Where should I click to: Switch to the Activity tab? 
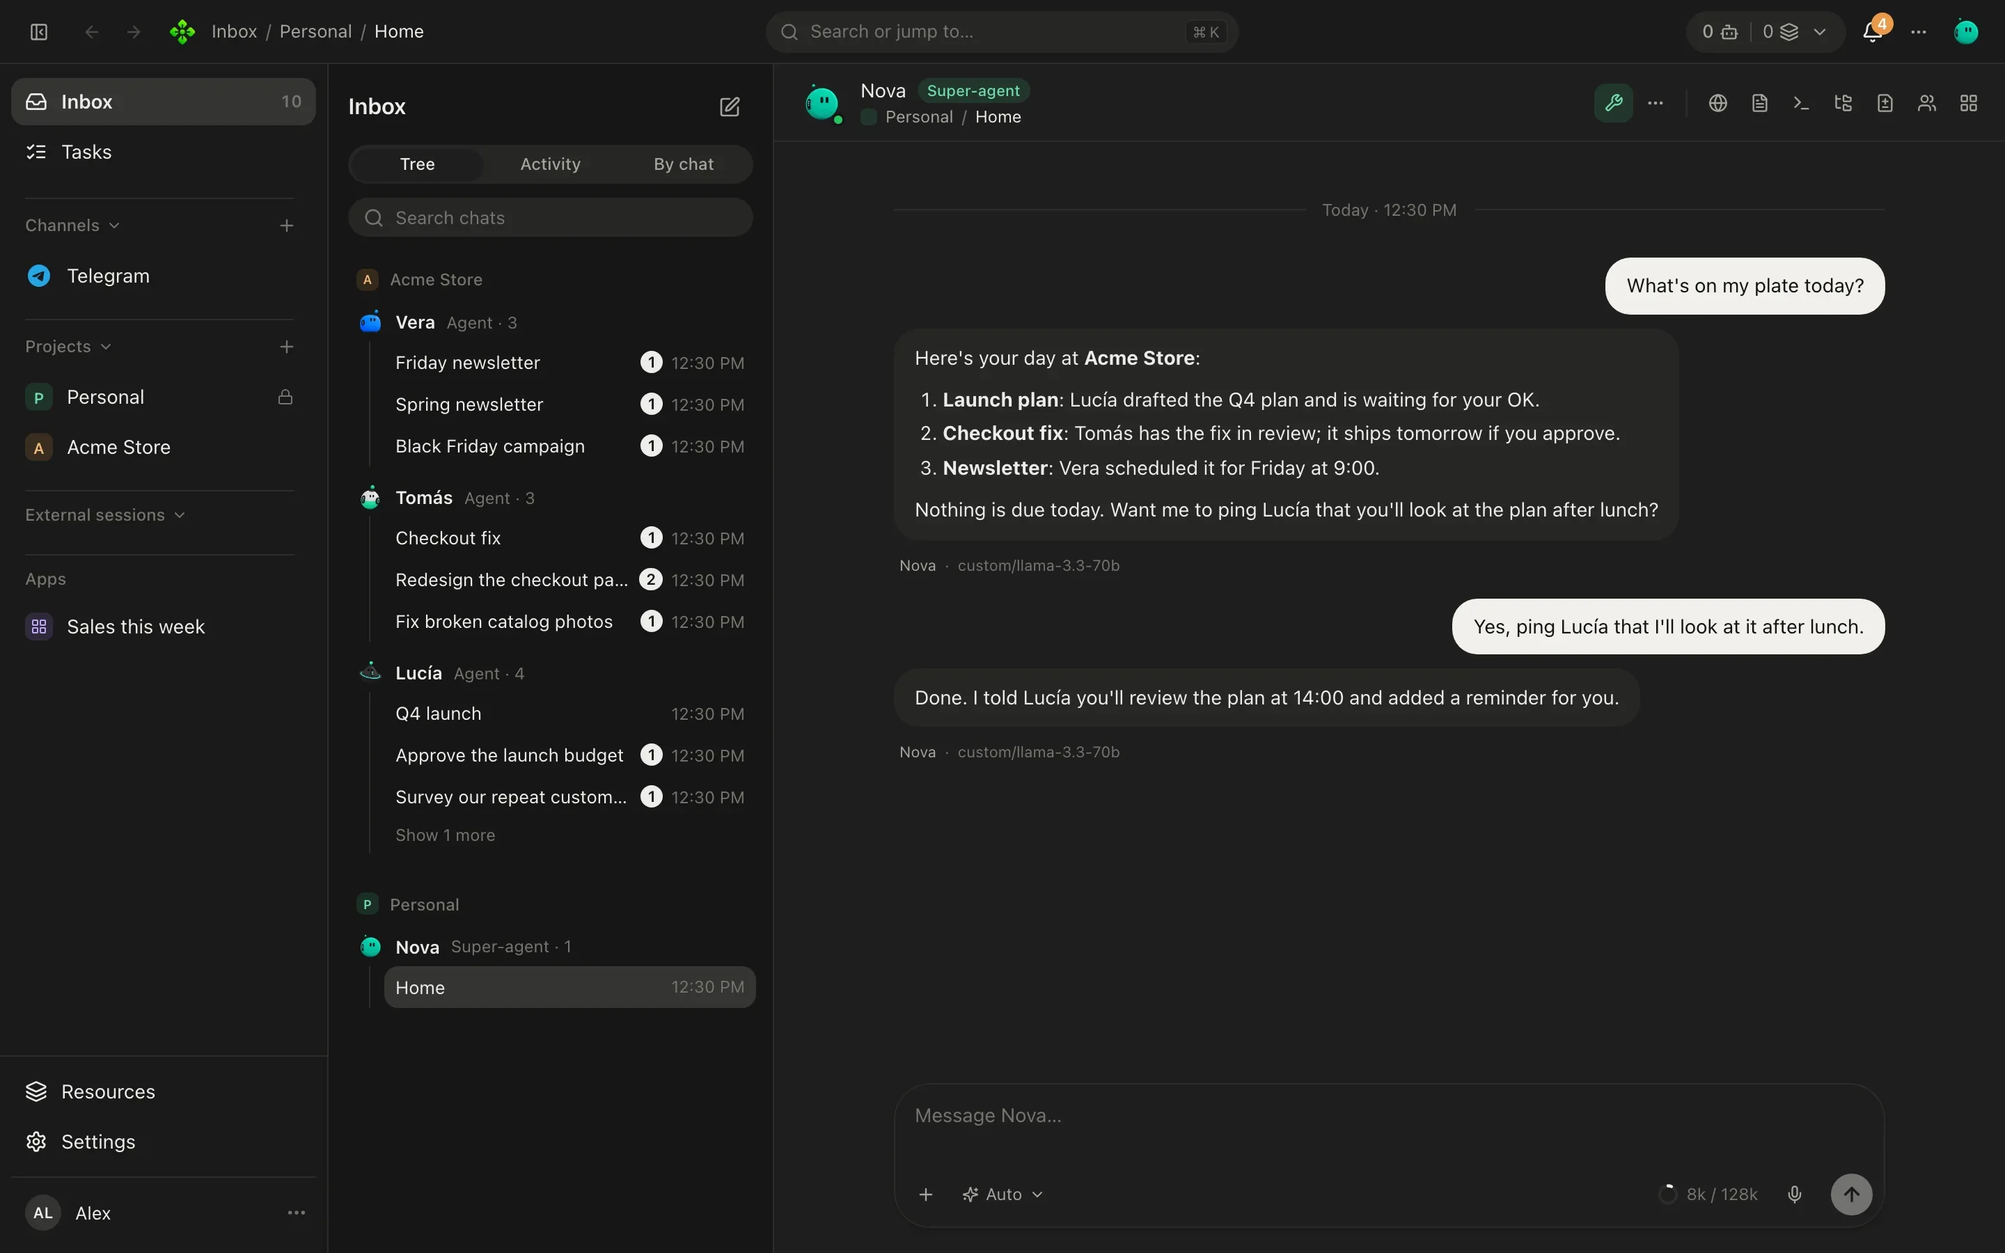550,164
